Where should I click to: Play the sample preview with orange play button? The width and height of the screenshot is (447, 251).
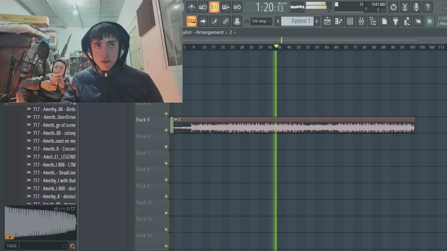point(10,237)
